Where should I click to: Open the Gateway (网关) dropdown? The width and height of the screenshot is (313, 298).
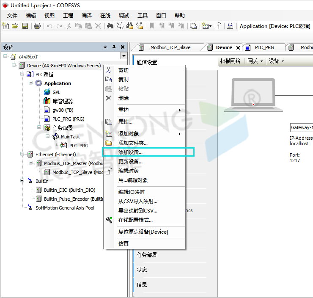[255, 61]
